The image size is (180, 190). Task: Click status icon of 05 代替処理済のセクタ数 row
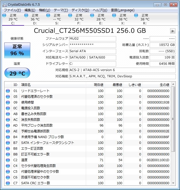click(8, 97)
